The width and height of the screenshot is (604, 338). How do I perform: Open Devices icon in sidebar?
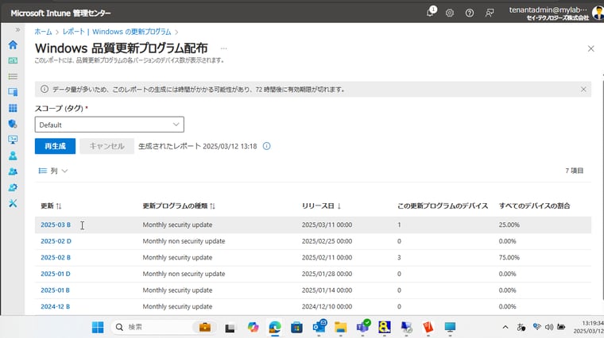(13, 92)
